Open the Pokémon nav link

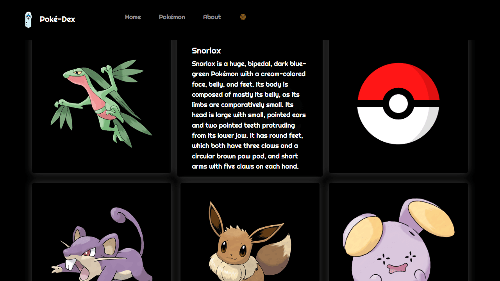pyautogui.click(x=172, y=17)
